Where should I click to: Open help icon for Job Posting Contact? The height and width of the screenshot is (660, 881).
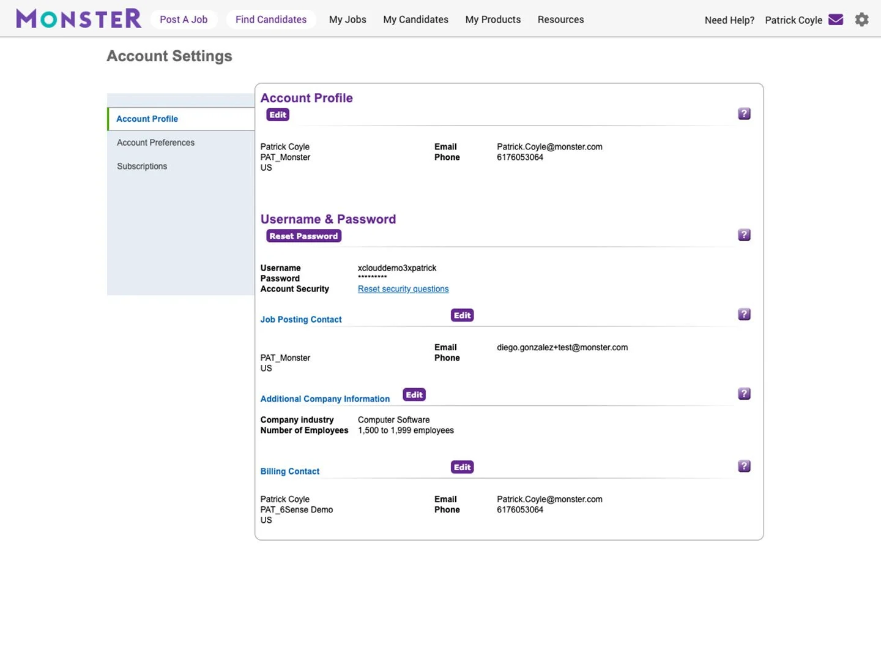tap(744, 315)
